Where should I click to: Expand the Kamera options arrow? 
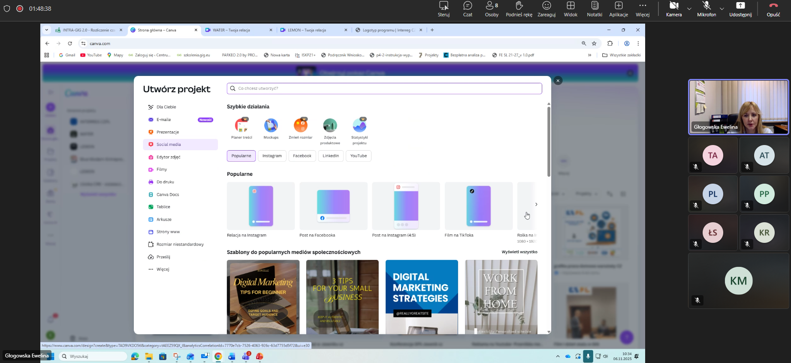[689, 9]
